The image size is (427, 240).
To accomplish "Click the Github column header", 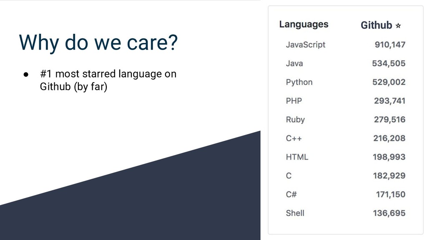I will [x=376, y=25].
